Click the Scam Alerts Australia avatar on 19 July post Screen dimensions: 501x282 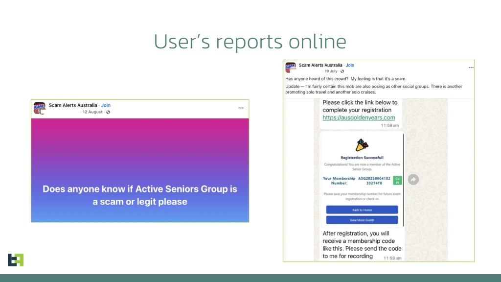coord(291,68)
